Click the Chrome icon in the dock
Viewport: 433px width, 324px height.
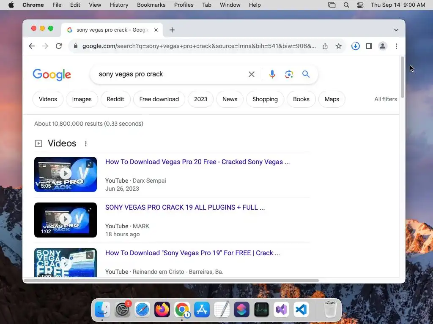pos(182,309)
